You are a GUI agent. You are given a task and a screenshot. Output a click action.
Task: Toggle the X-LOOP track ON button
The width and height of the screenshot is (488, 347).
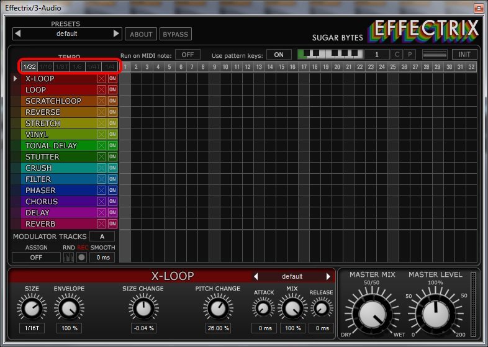pos(112,78)
